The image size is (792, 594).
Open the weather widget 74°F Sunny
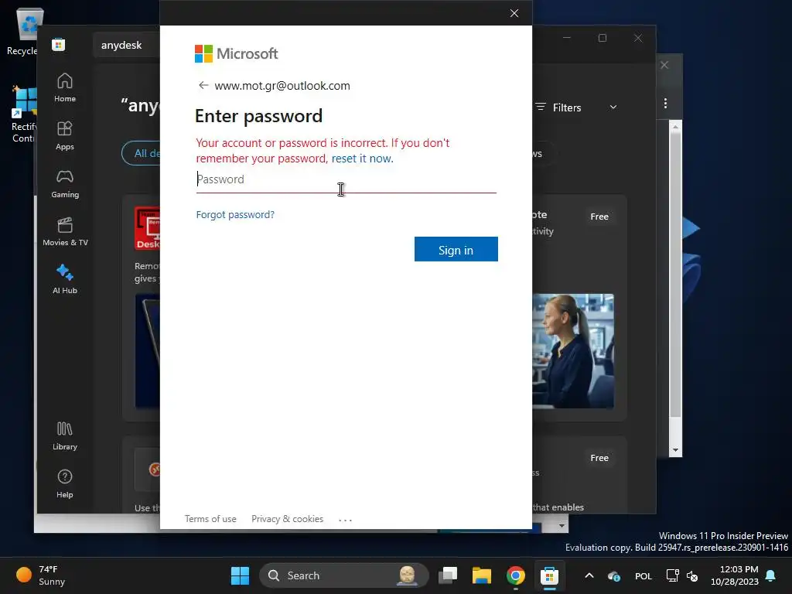tap(40, 575)
